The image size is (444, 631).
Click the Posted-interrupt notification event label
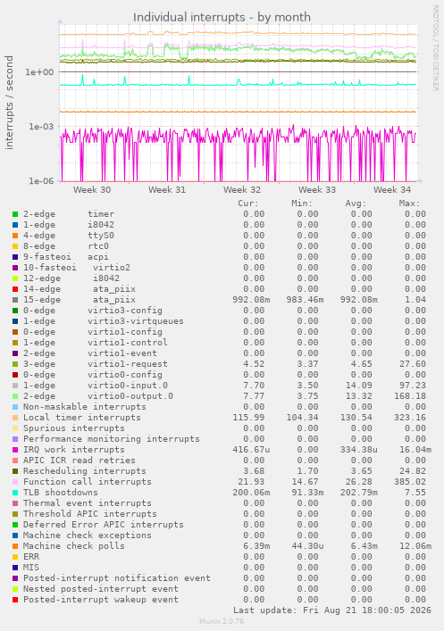pyautogui.click(x=117, y=578)
